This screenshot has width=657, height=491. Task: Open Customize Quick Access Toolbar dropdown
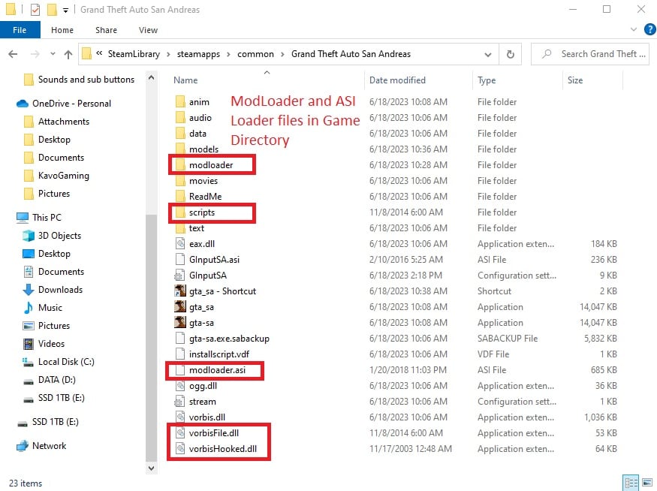point(65,10)
